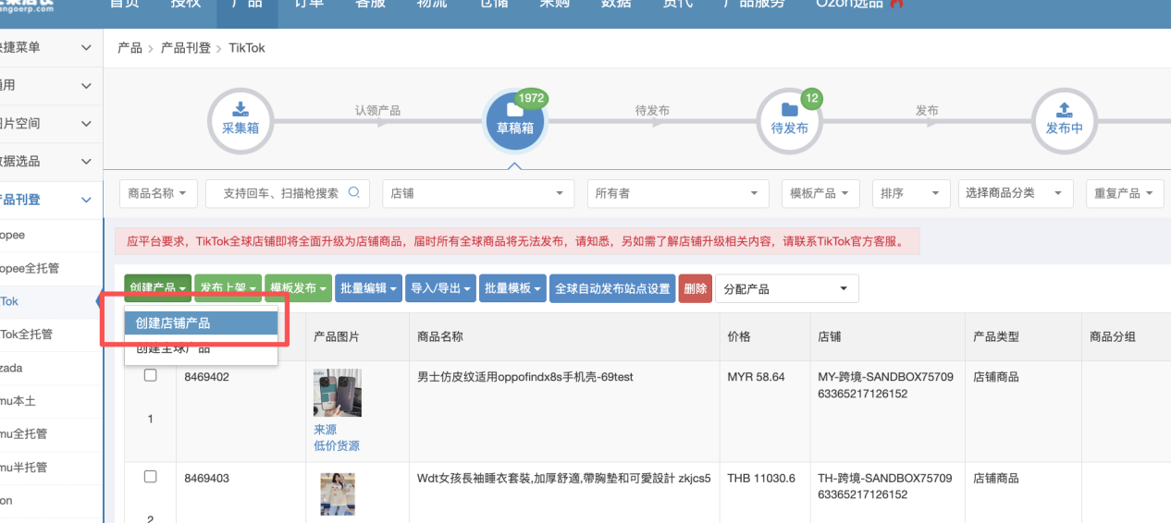The width and height of the screenshot is (1171, 523).
Task: Open the 订单 top navigation tab
Action: click(309, 4)
